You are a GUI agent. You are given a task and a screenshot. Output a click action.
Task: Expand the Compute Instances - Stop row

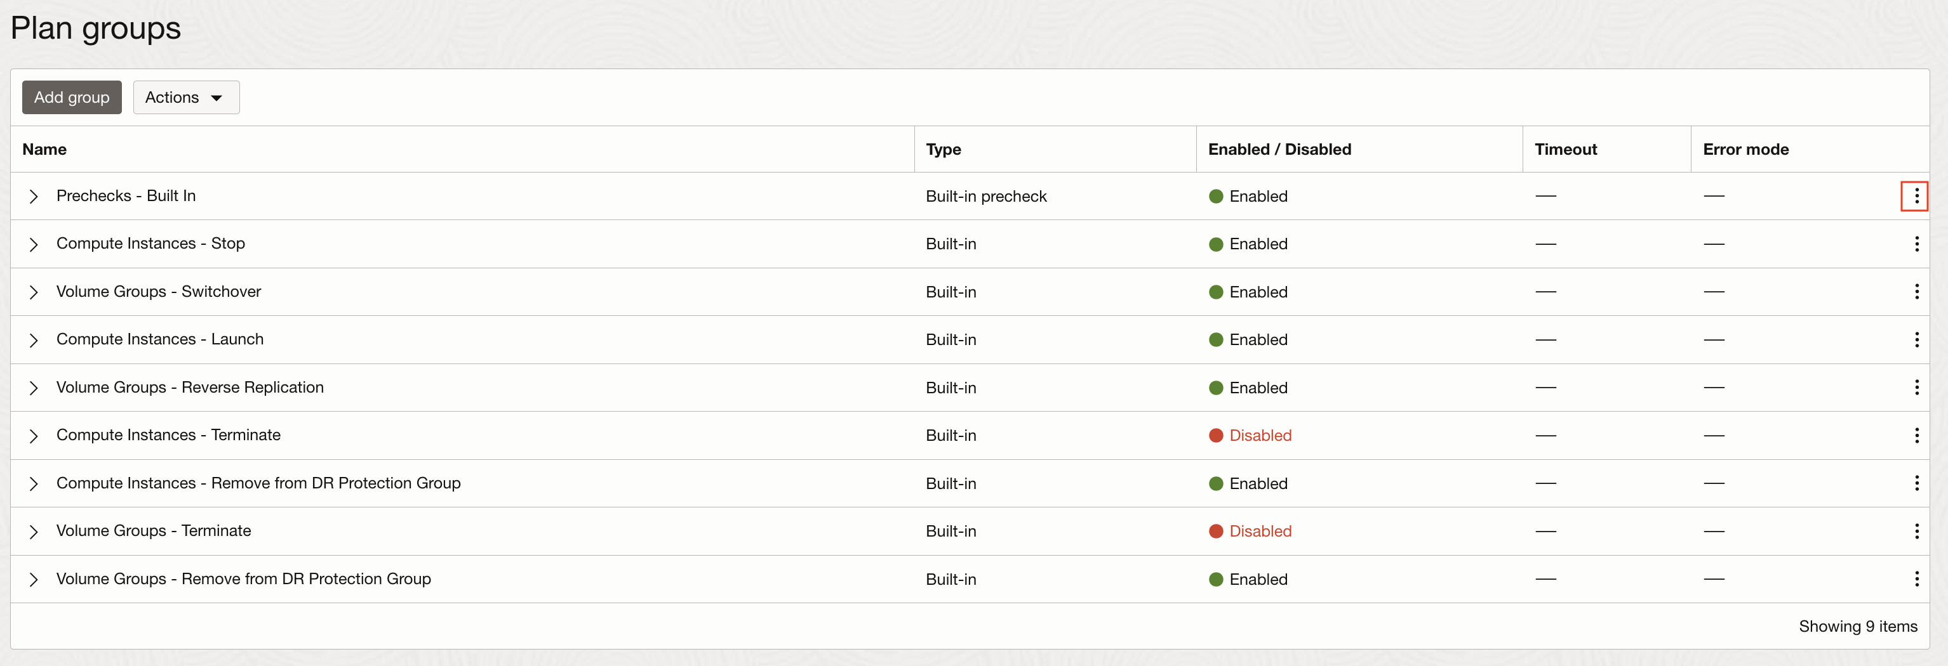pyautogui.click(x=33, y=243)
